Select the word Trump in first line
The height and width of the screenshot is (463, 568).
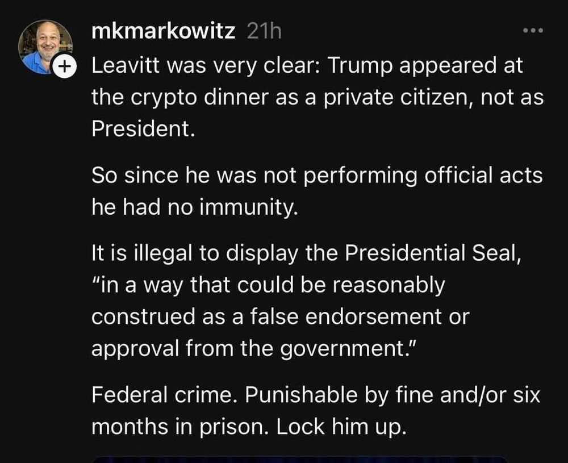pyautogui.click(x=360, y=65)
